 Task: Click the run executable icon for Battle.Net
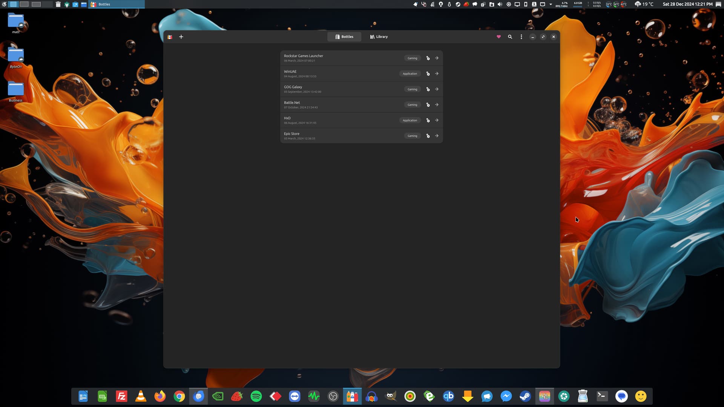[x=428, y=105]
